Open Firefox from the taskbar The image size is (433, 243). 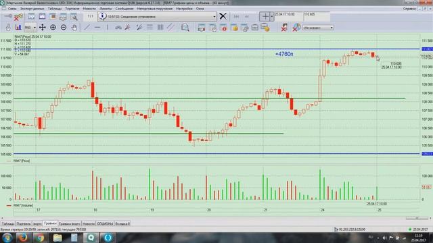[23, 238]
